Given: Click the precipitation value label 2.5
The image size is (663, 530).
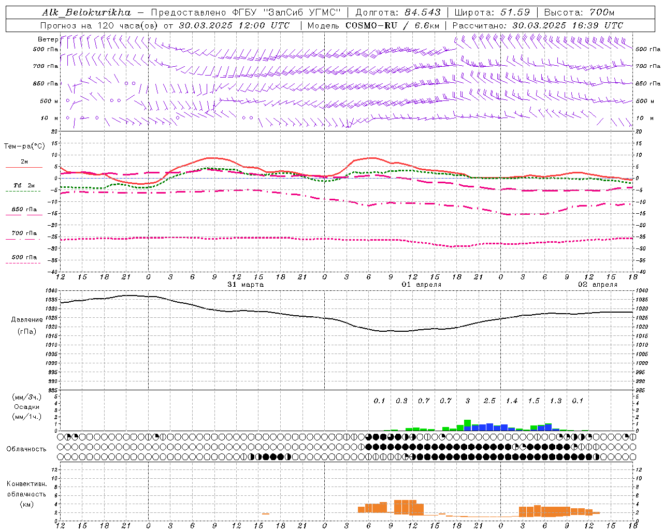Looking at the screenshot, I should 489,401.
